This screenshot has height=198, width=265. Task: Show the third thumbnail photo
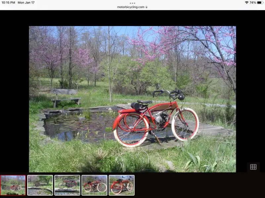click(x=67, y=185)
